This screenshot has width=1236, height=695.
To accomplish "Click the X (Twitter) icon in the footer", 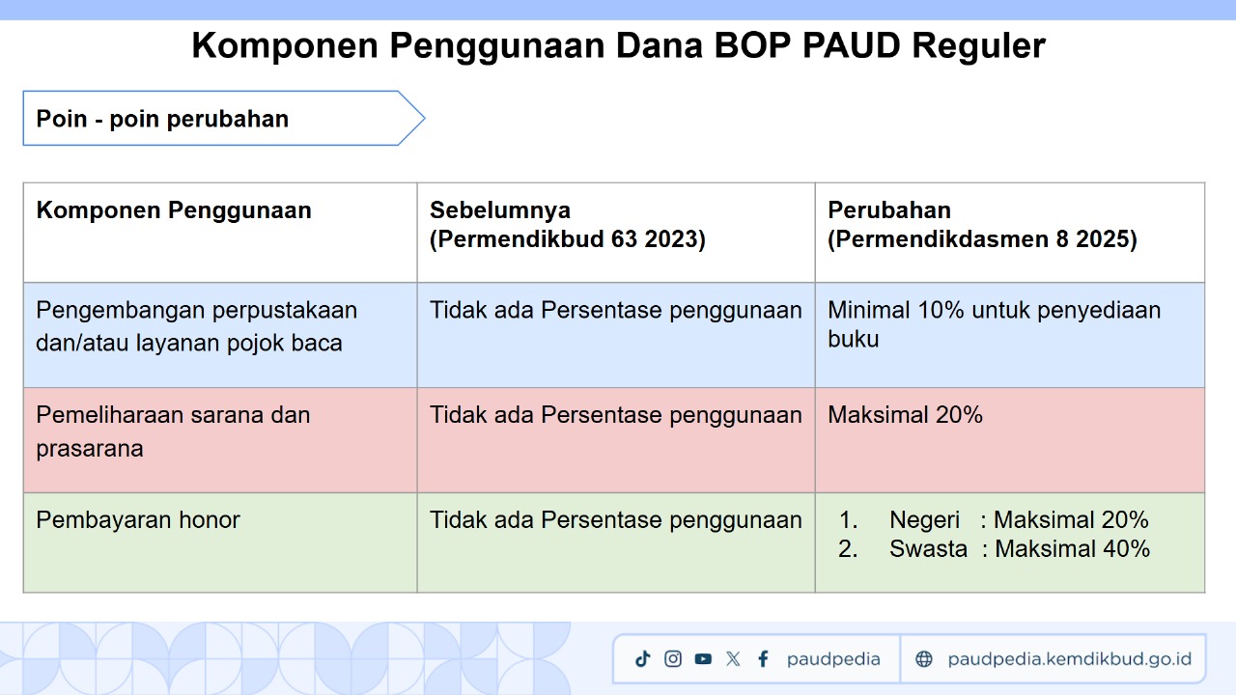I will 733,659.
